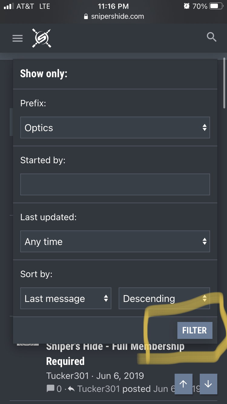
Task: Tap the reply arrow icon near Tucker301
Action: [x=71, y=389]
